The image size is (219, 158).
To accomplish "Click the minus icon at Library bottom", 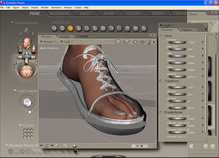I will (213, 146).
